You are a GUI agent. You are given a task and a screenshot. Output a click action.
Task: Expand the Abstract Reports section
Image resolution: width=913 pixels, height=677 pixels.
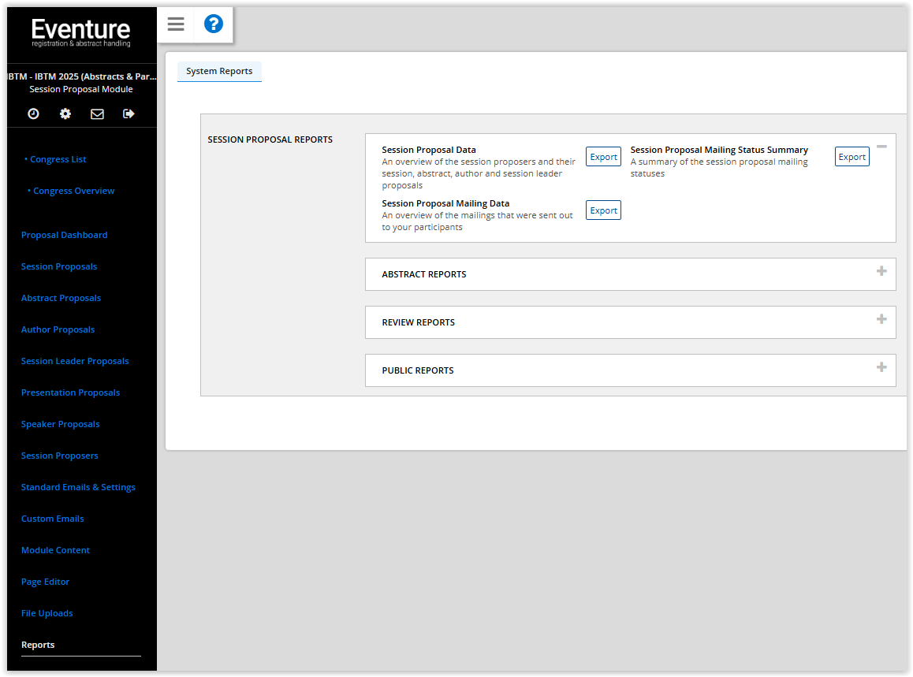(x=881, y=271)
